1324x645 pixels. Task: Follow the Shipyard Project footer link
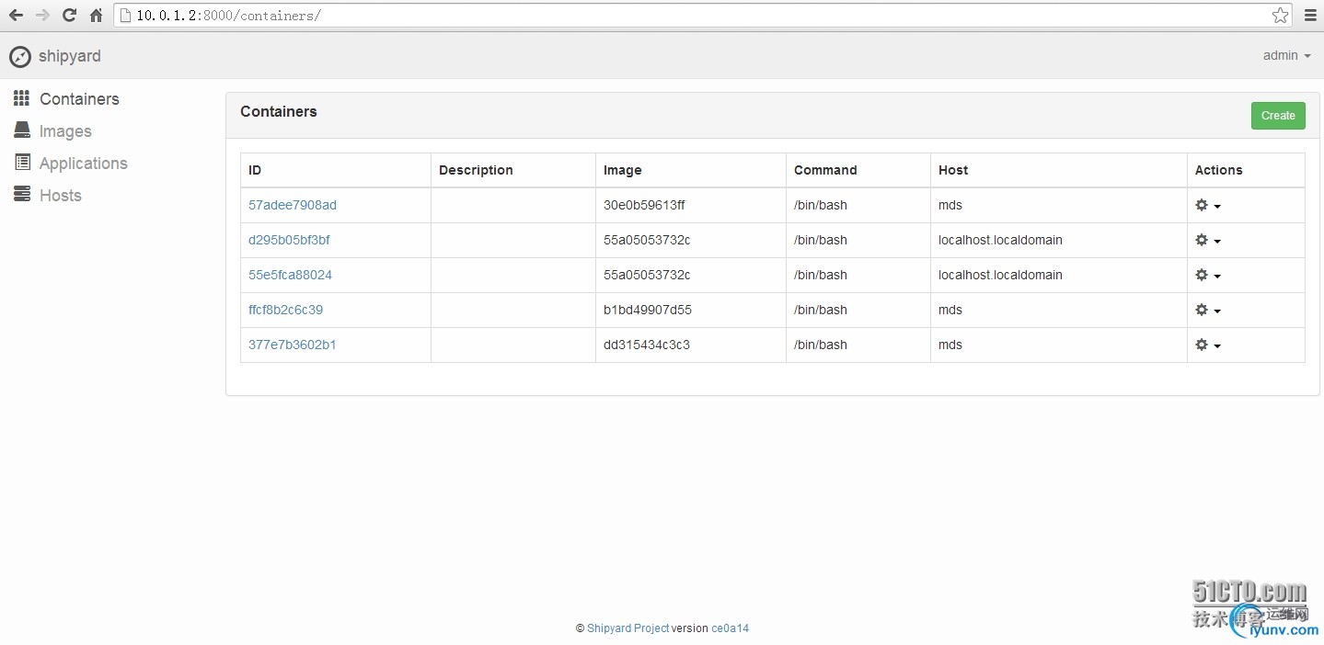[x=628, y=628]
